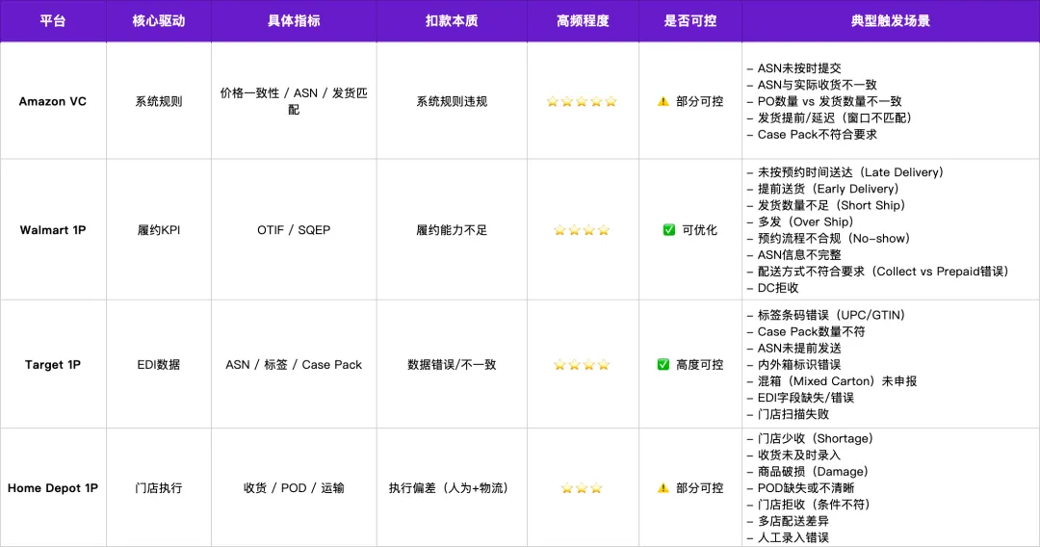Click the line DC拒收
The image size is (1040, 547).
point(772,288)
